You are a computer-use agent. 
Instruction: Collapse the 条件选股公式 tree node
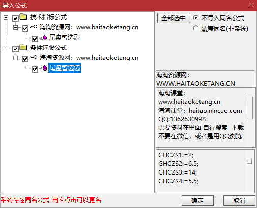pyautogui.click(x=6, y=48)
